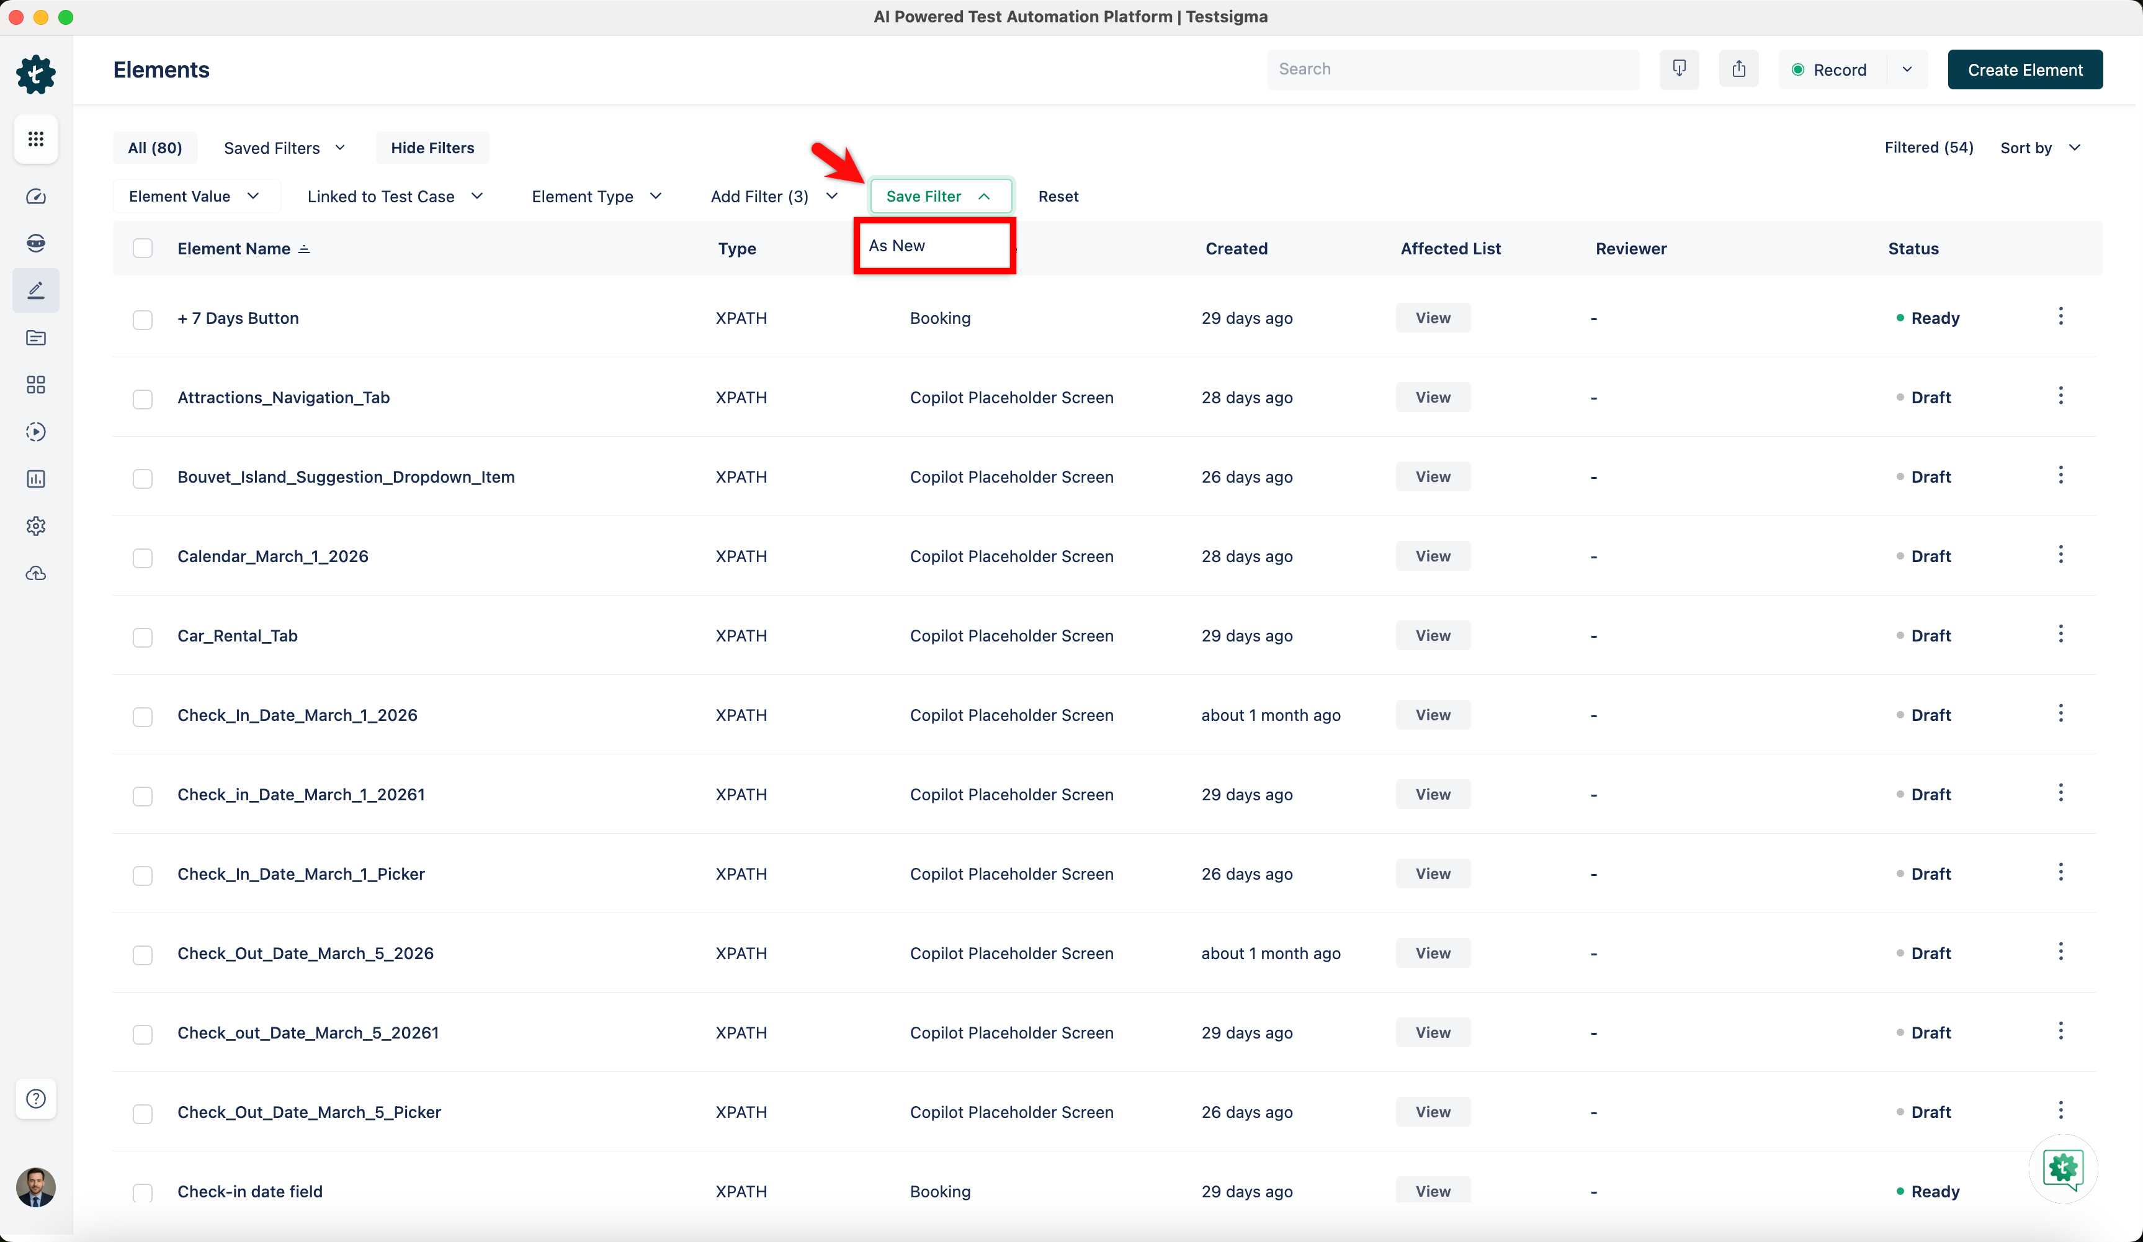
Task: Open the help question mark icon
Action: tap(36, 1098)
